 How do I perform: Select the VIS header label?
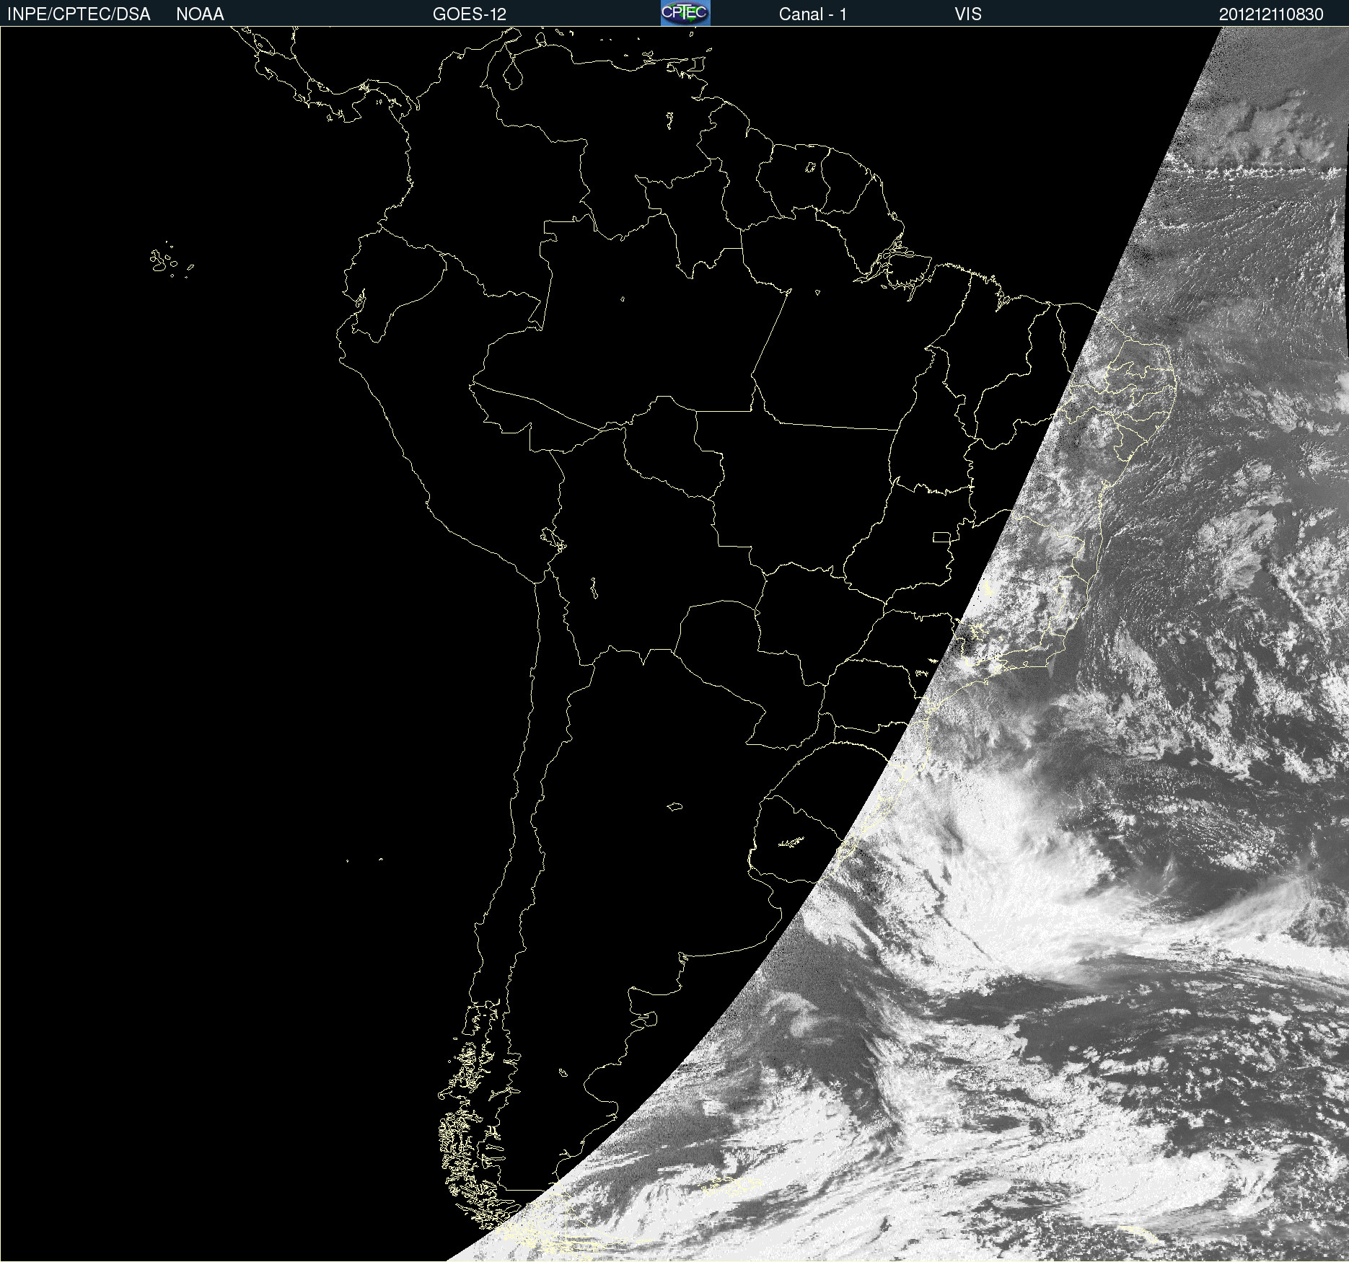968,14
